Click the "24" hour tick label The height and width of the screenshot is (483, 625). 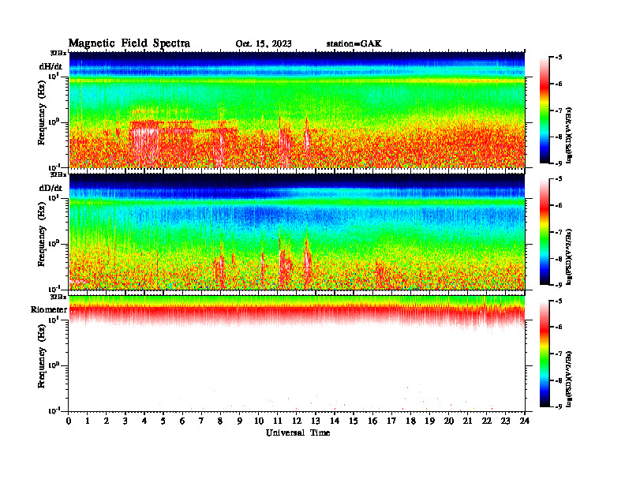(x=525, y=421)
